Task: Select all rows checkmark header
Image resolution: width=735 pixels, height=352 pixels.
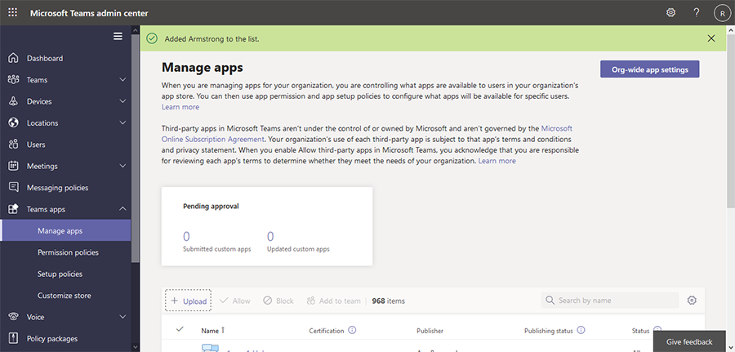Action: (180, 329)
